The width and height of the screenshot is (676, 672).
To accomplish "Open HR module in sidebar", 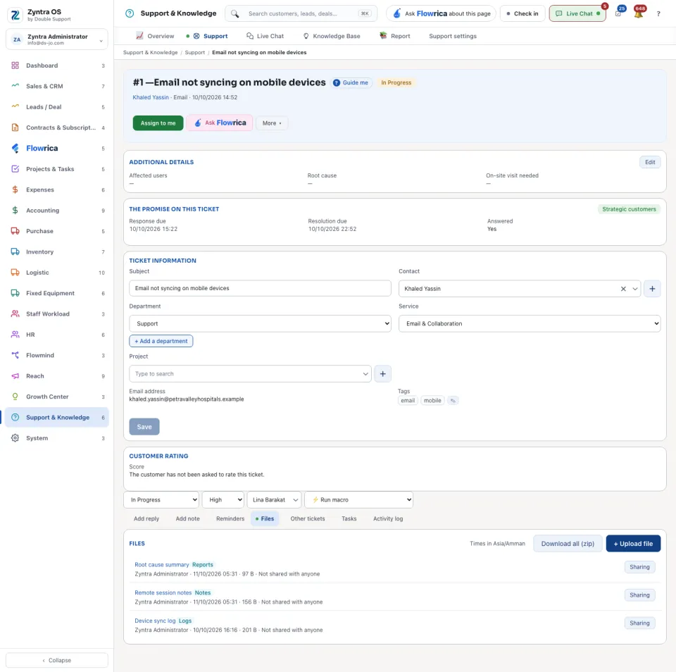I will click(57, 335).
